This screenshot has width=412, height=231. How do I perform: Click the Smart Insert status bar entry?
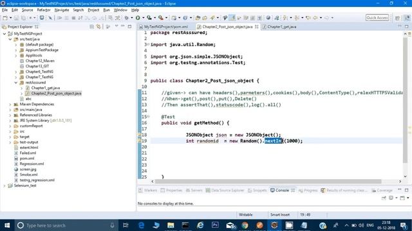[280, 215]
